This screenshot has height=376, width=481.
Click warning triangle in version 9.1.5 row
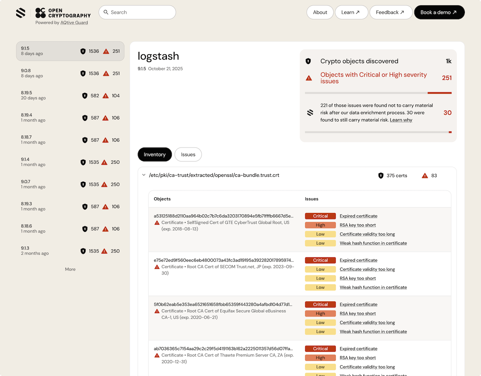click(106, 51)
